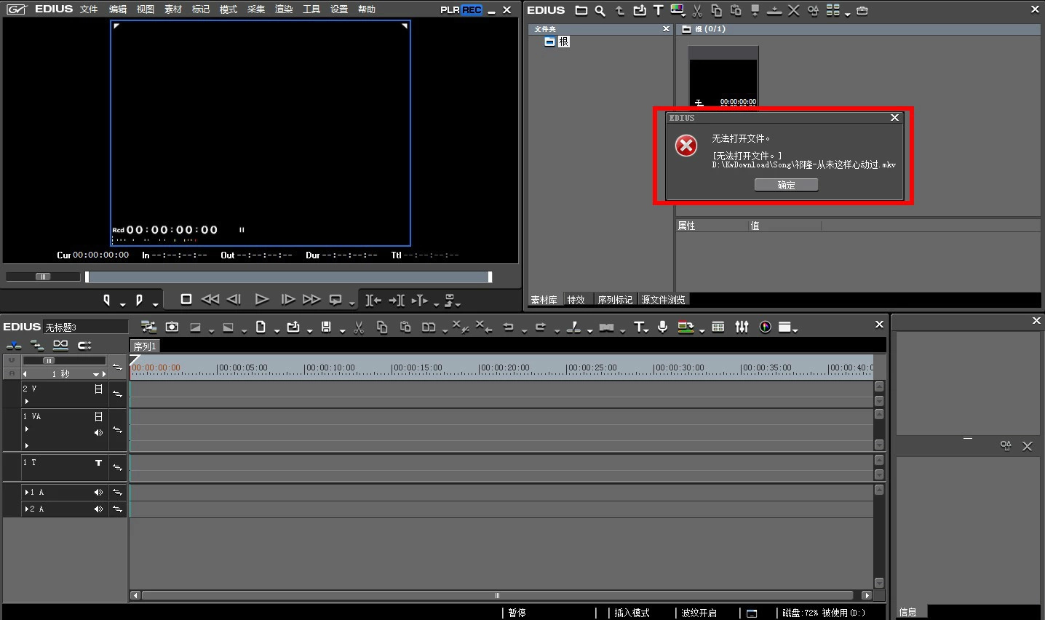Screen dimensions: 1045x620
Task: Click the audio mixer icon in timeline toolbar
Action: point(742,327)
